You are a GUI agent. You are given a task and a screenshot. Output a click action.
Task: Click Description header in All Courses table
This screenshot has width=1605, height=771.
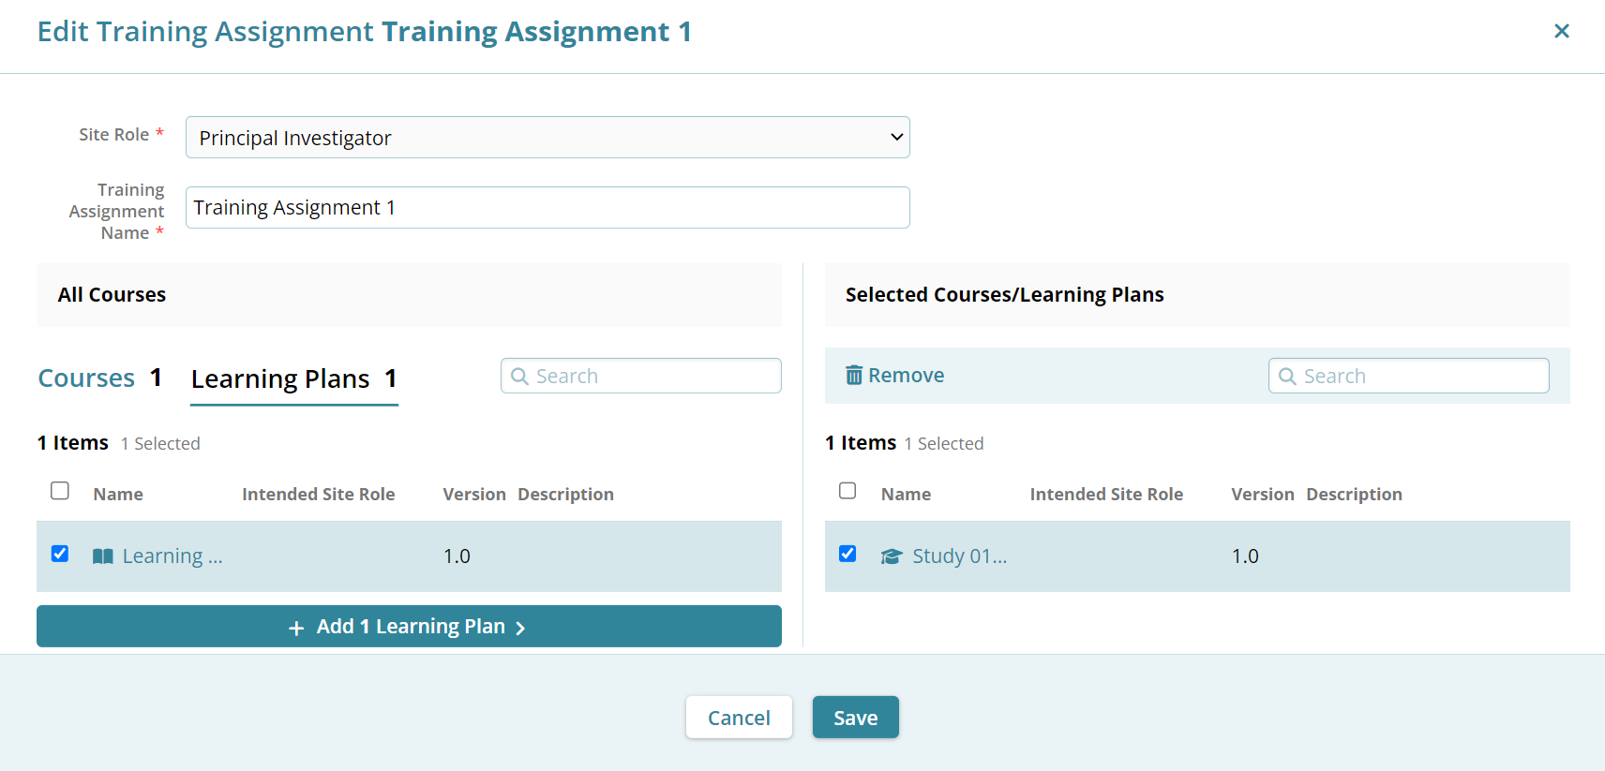(x=566, y=494)
